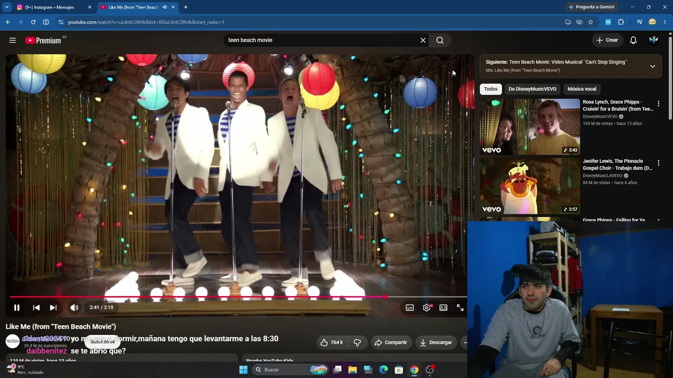Mute the video volume
Screen dimensions: 673x378
pyautogui.click(x=74, y=308)
